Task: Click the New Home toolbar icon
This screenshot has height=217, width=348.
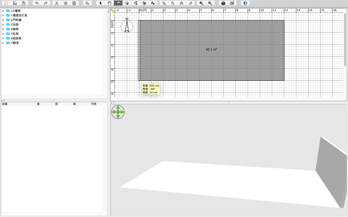Action: [6, 3]
